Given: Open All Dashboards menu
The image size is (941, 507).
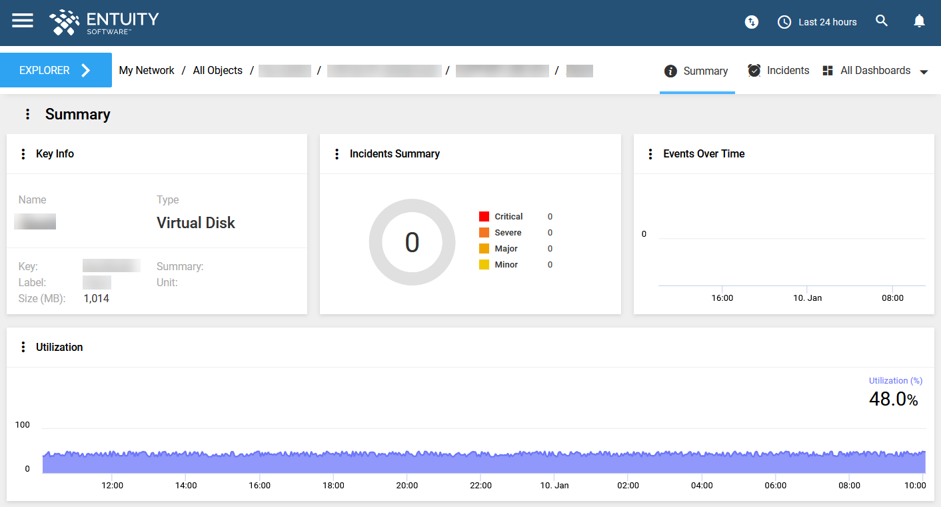Looking at the screenshot, I should [x=875, y=70].
